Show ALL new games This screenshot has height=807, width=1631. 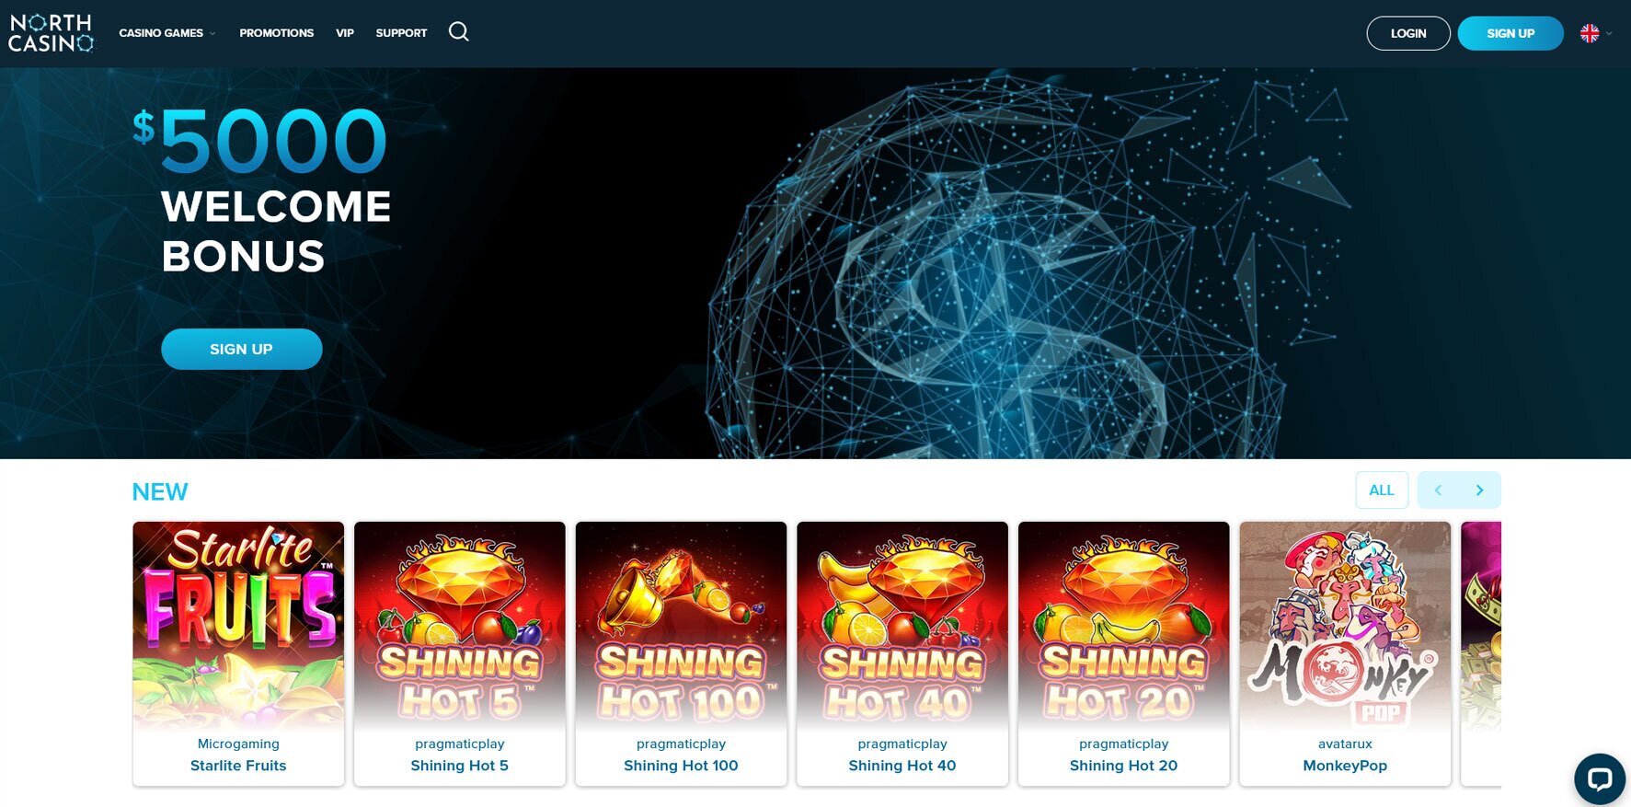click(x=1381, y=490)
